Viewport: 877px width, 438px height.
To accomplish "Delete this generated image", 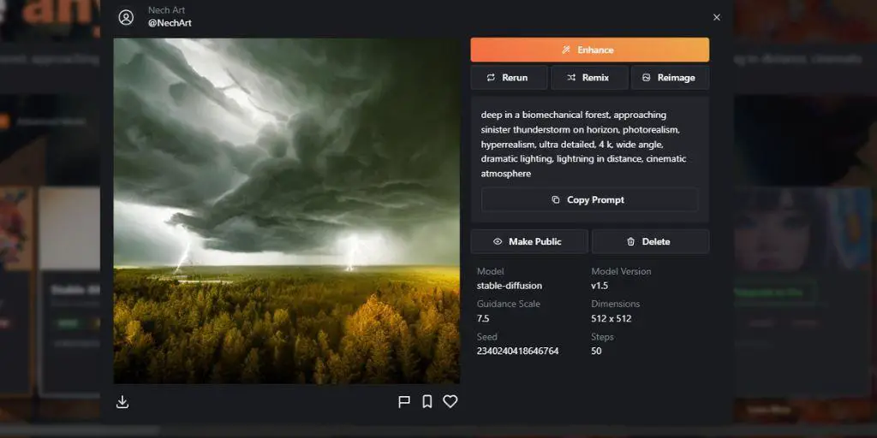I will [x=651, y=241].
